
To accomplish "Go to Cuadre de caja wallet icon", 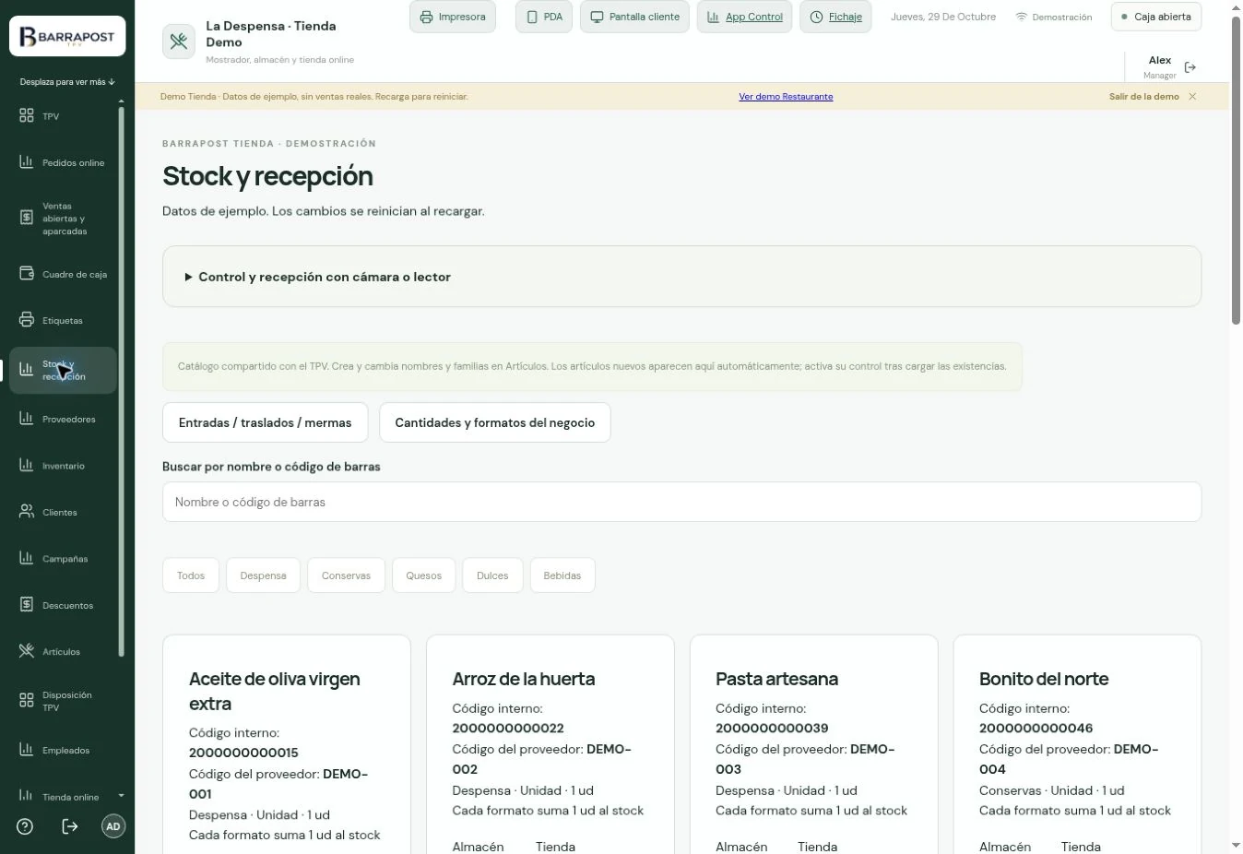I will coord(27,274).
